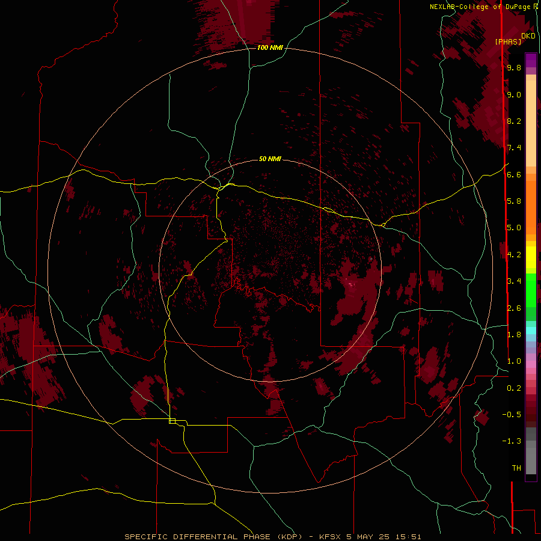Click the 100 NMI range ring label

click(270, 47)
